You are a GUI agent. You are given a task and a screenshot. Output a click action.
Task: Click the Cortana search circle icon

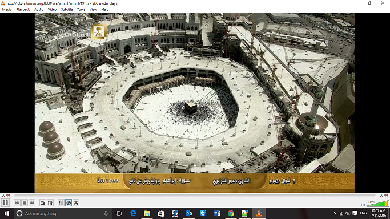19,213
